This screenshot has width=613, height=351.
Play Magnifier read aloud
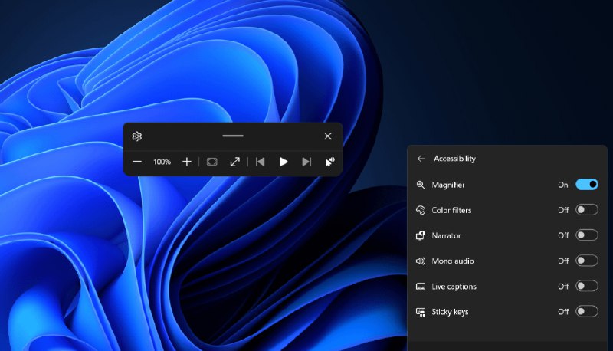(x=284, y=162)
